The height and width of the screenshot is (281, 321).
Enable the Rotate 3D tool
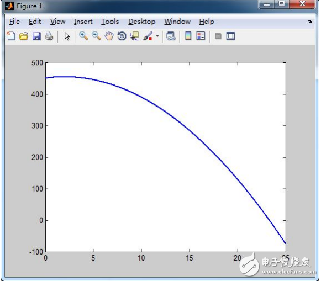click(x=122, y=36)
